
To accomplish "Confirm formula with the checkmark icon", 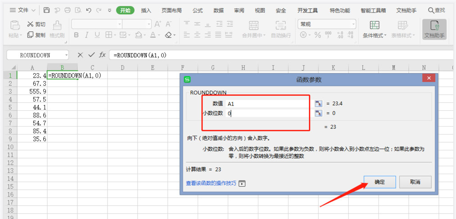I will 91,55.
